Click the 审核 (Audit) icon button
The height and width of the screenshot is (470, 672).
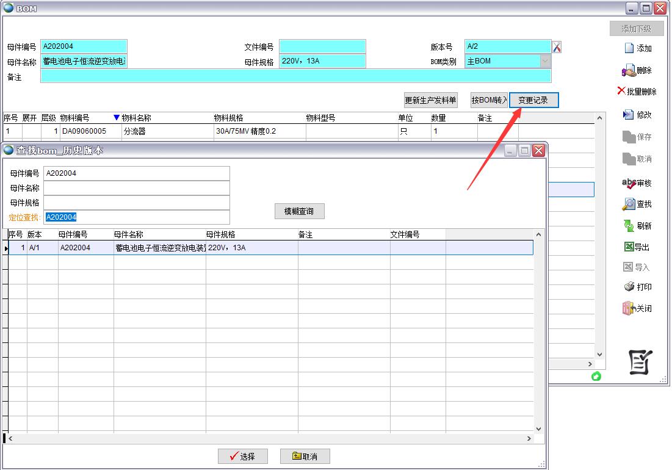coord(629,183)
